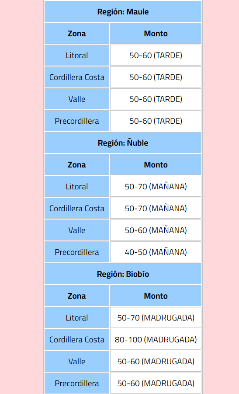
Task: Select the Región: Biobío header
Action: (123, 274)
